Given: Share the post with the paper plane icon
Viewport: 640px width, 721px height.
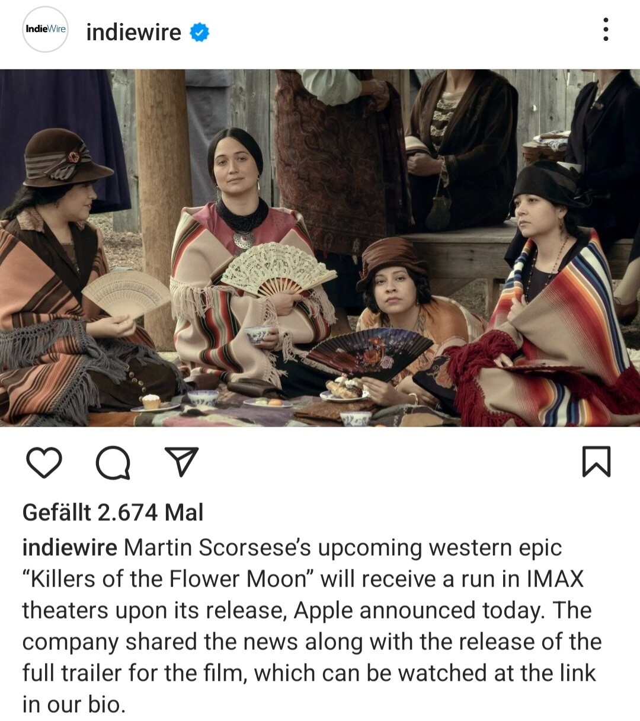Looking at the screenshot, I should point(181,462).
